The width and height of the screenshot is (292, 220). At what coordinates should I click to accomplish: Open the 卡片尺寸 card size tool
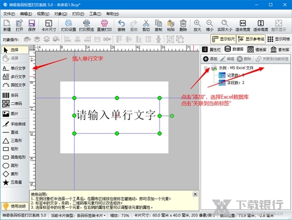[49, 25]
